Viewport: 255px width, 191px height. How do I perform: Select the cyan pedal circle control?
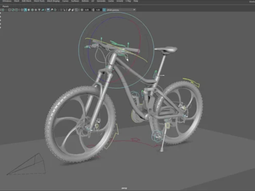[x=157, y=136]
